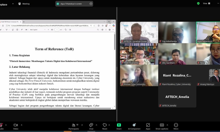
Task: Open options for Agus Trihandoyo's screen
Action: tap(91, 4)
